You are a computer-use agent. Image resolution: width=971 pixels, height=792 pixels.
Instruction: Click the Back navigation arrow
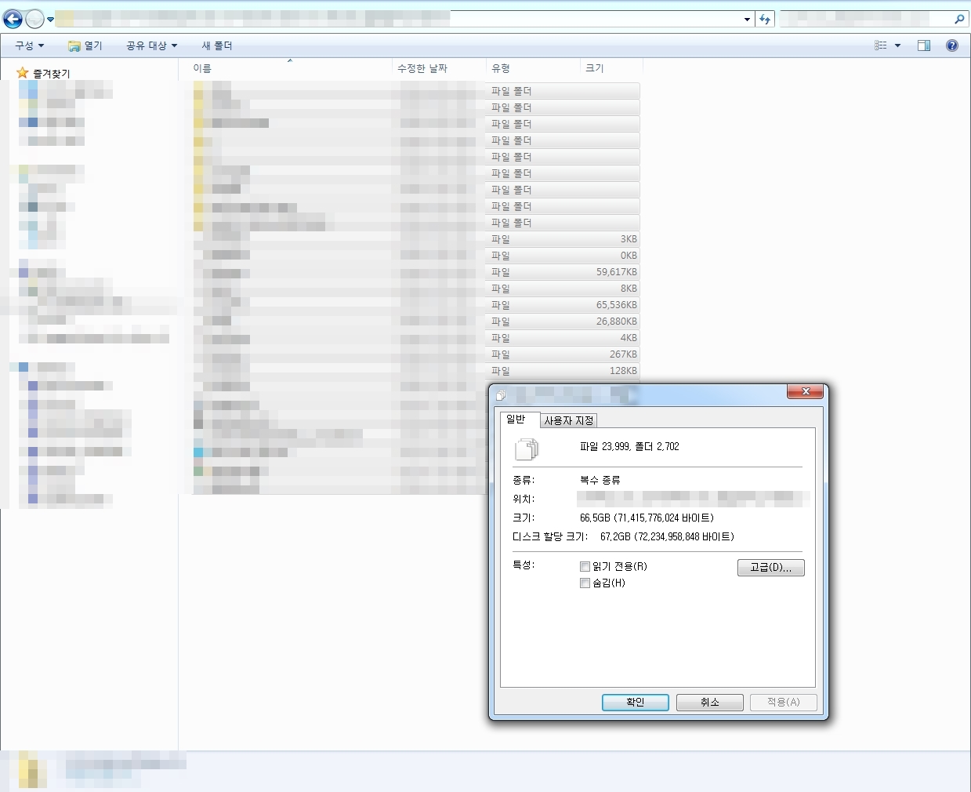tap(13, 19)
